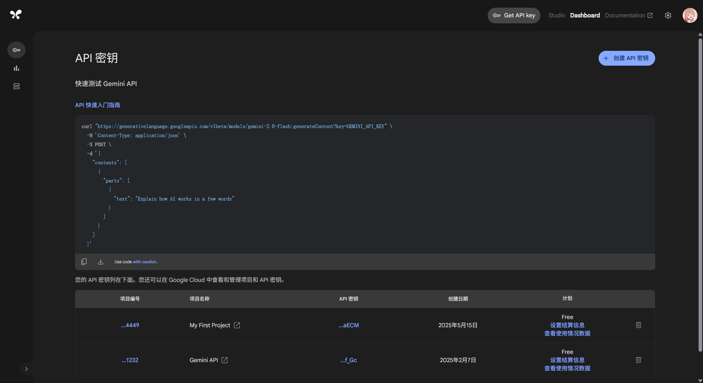
Task: Open the usage bar chart sidebar icon
Action: click(x=16, y=68)
